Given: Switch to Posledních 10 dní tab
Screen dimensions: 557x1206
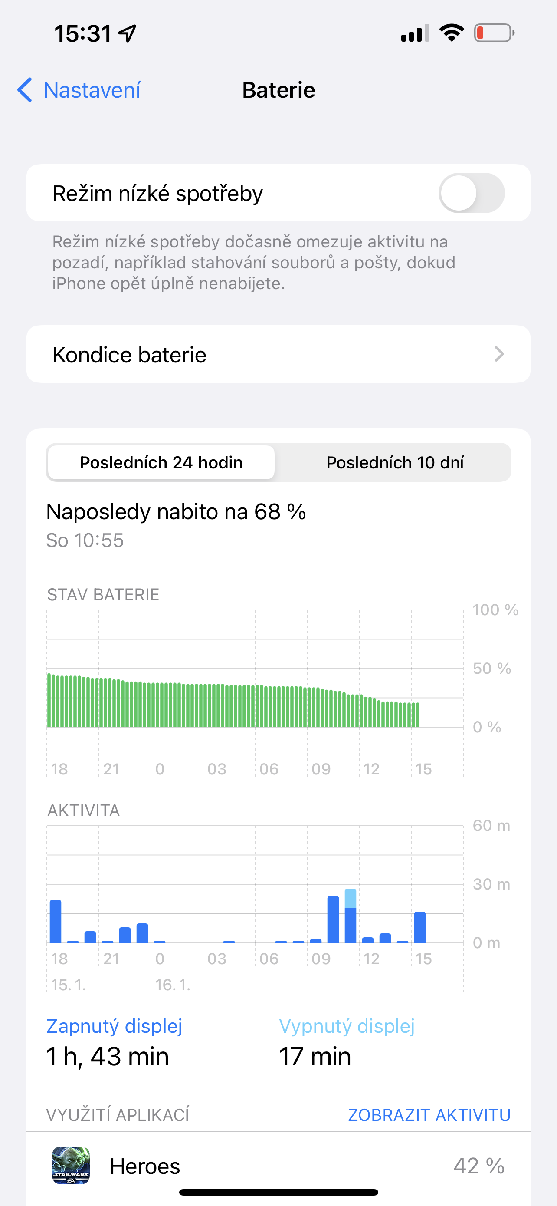Looking at the screenshot, I should coord(394,462).
